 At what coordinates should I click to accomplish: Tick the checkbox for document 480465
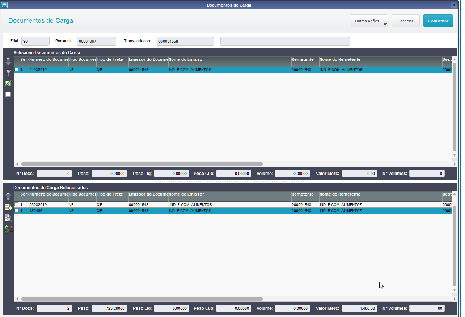pos(17,210)
